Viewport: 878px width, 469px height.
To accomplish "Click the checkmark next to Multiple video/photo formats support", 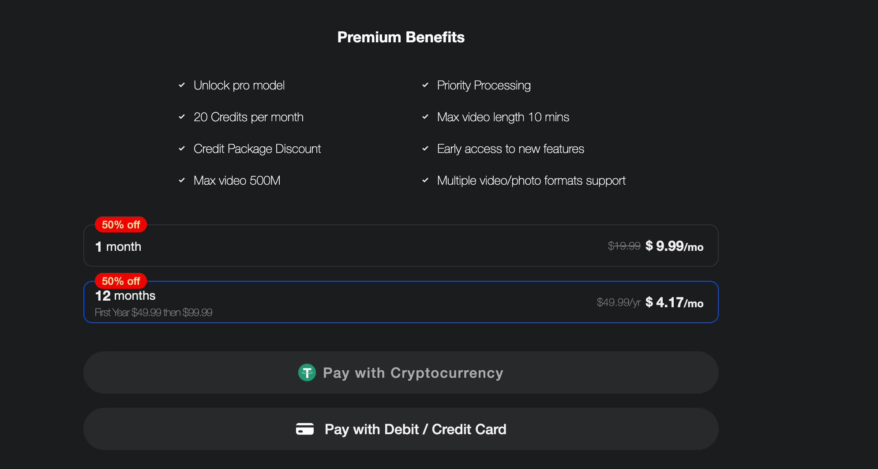I will coord(425,180).
